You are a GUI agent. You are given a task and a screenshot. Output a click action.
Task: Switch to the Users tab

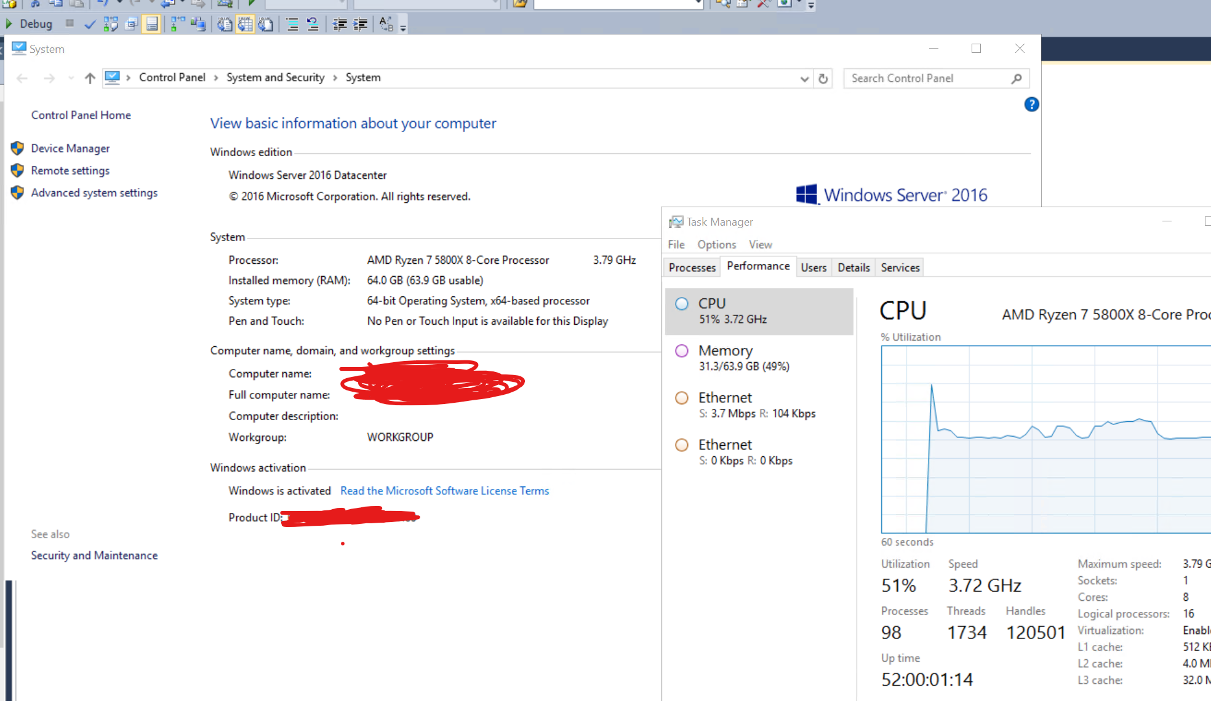coord(813,267)
